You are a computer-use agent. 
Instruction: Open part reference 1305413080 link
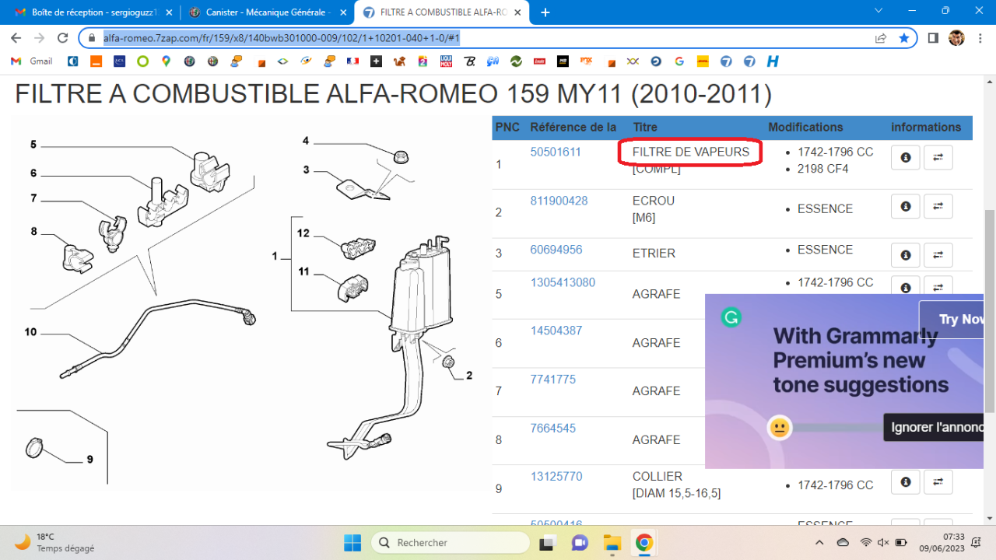pos(563,282)
